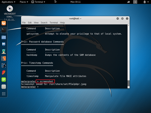This screenshot has height=113, width=151.
Task: Click the terminal scrollbar thumb
Action: pyautogui.click(x=128, y=83)
